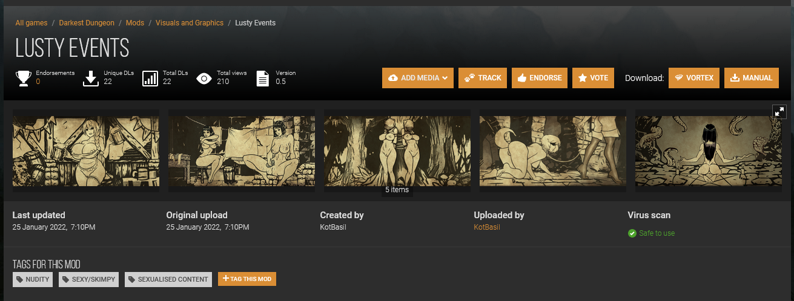Open the gallery thumbnail with barrels and flags
The width and height of the screenshot is (794, 301).
(x=86, y=151)
